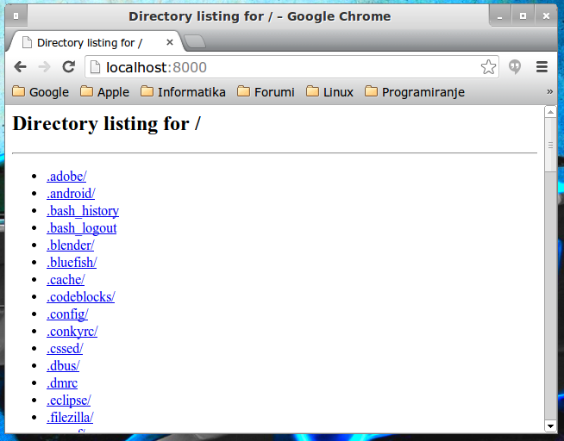Click the browser back arrow

pos(21,67)
